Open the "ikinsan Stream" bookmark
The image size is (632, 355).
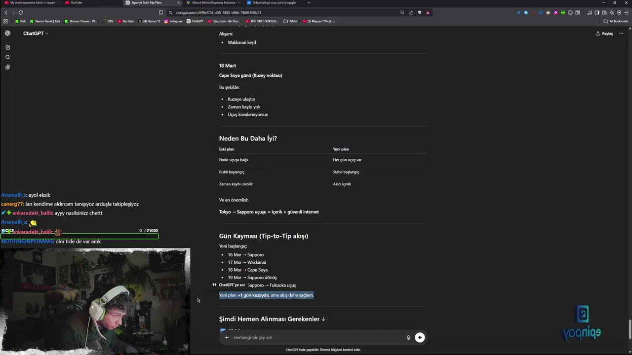tap(81, 21)
